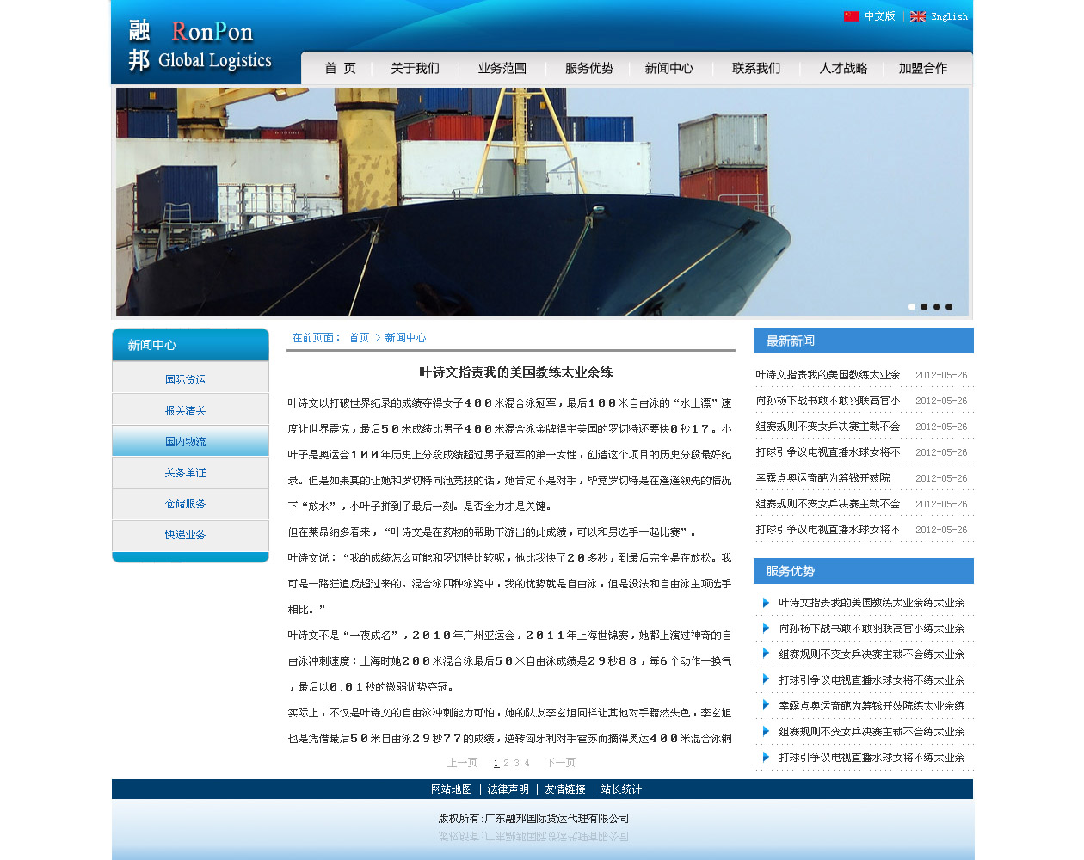
Task: Go to 联系我们 in the top navigation
Action: (x=756, y=68)
